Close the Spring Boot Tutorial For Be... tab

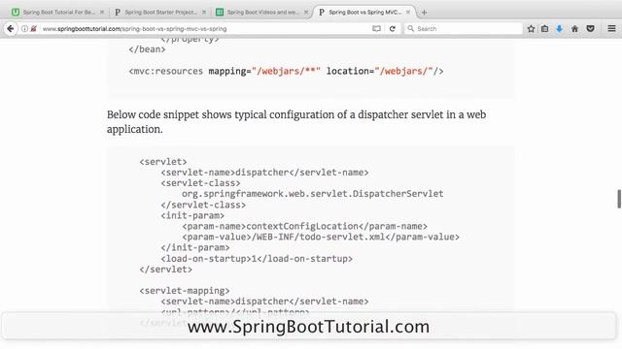pyautogui.click(x=102, y=13)
